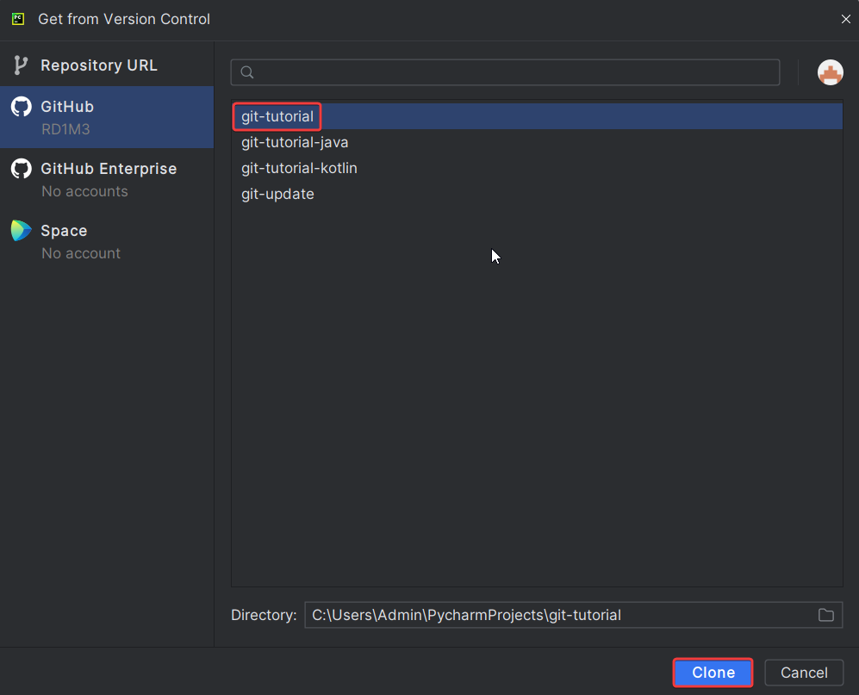Screen dimensions: 859x695
Task: Click the Clone button
Action: click(713, 673)
